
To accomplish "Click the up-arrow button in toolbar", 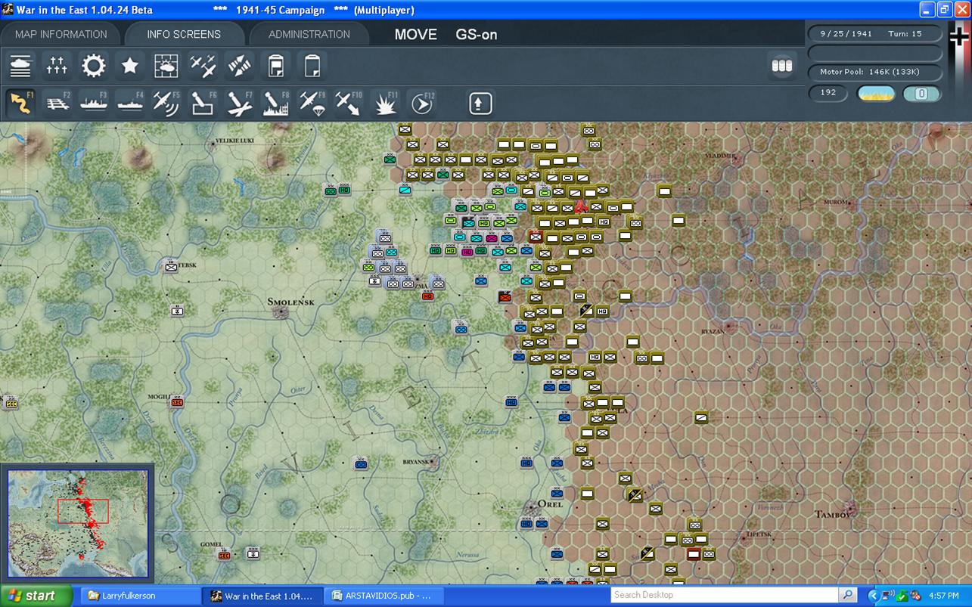I will pyautogui.click(x=480, y=103).
